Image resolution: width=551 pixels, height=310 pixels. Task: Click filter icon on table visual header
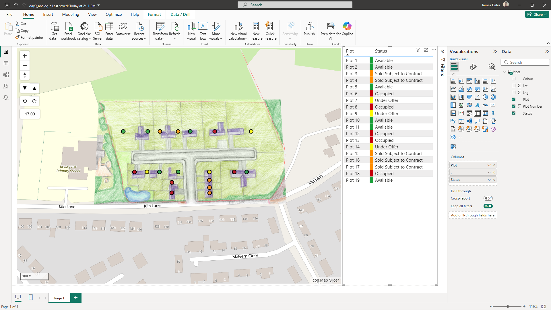tap(418, 50)
